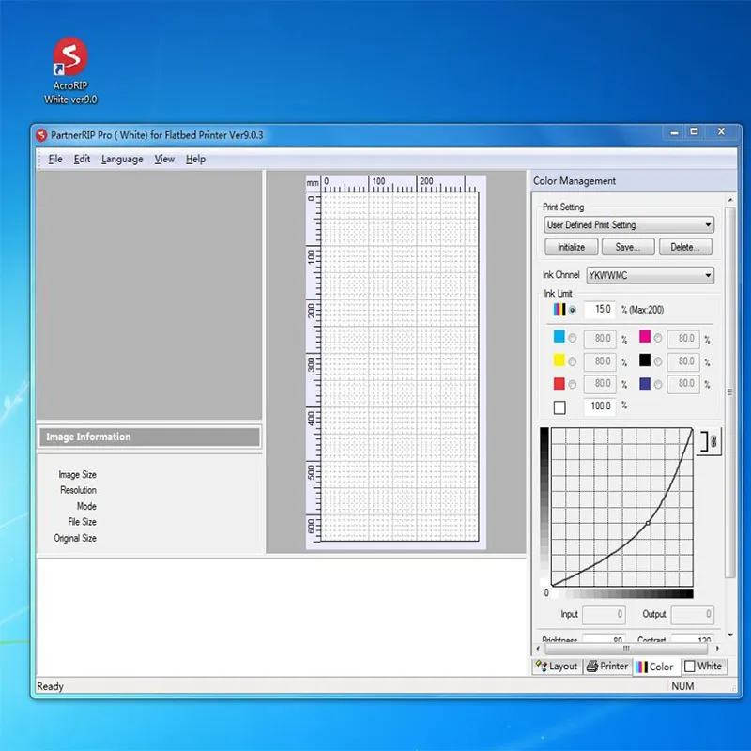Image resolution: width=751 pixels, height=751 pixels.
Task: Switch to the Printer tab
Action: 607,667
